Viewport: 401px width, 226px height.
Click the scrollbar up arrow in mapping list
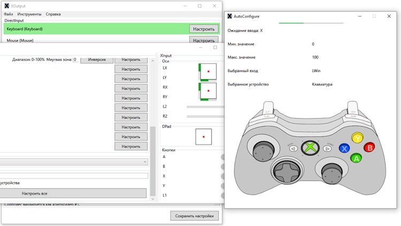click(x=153, y=61)
